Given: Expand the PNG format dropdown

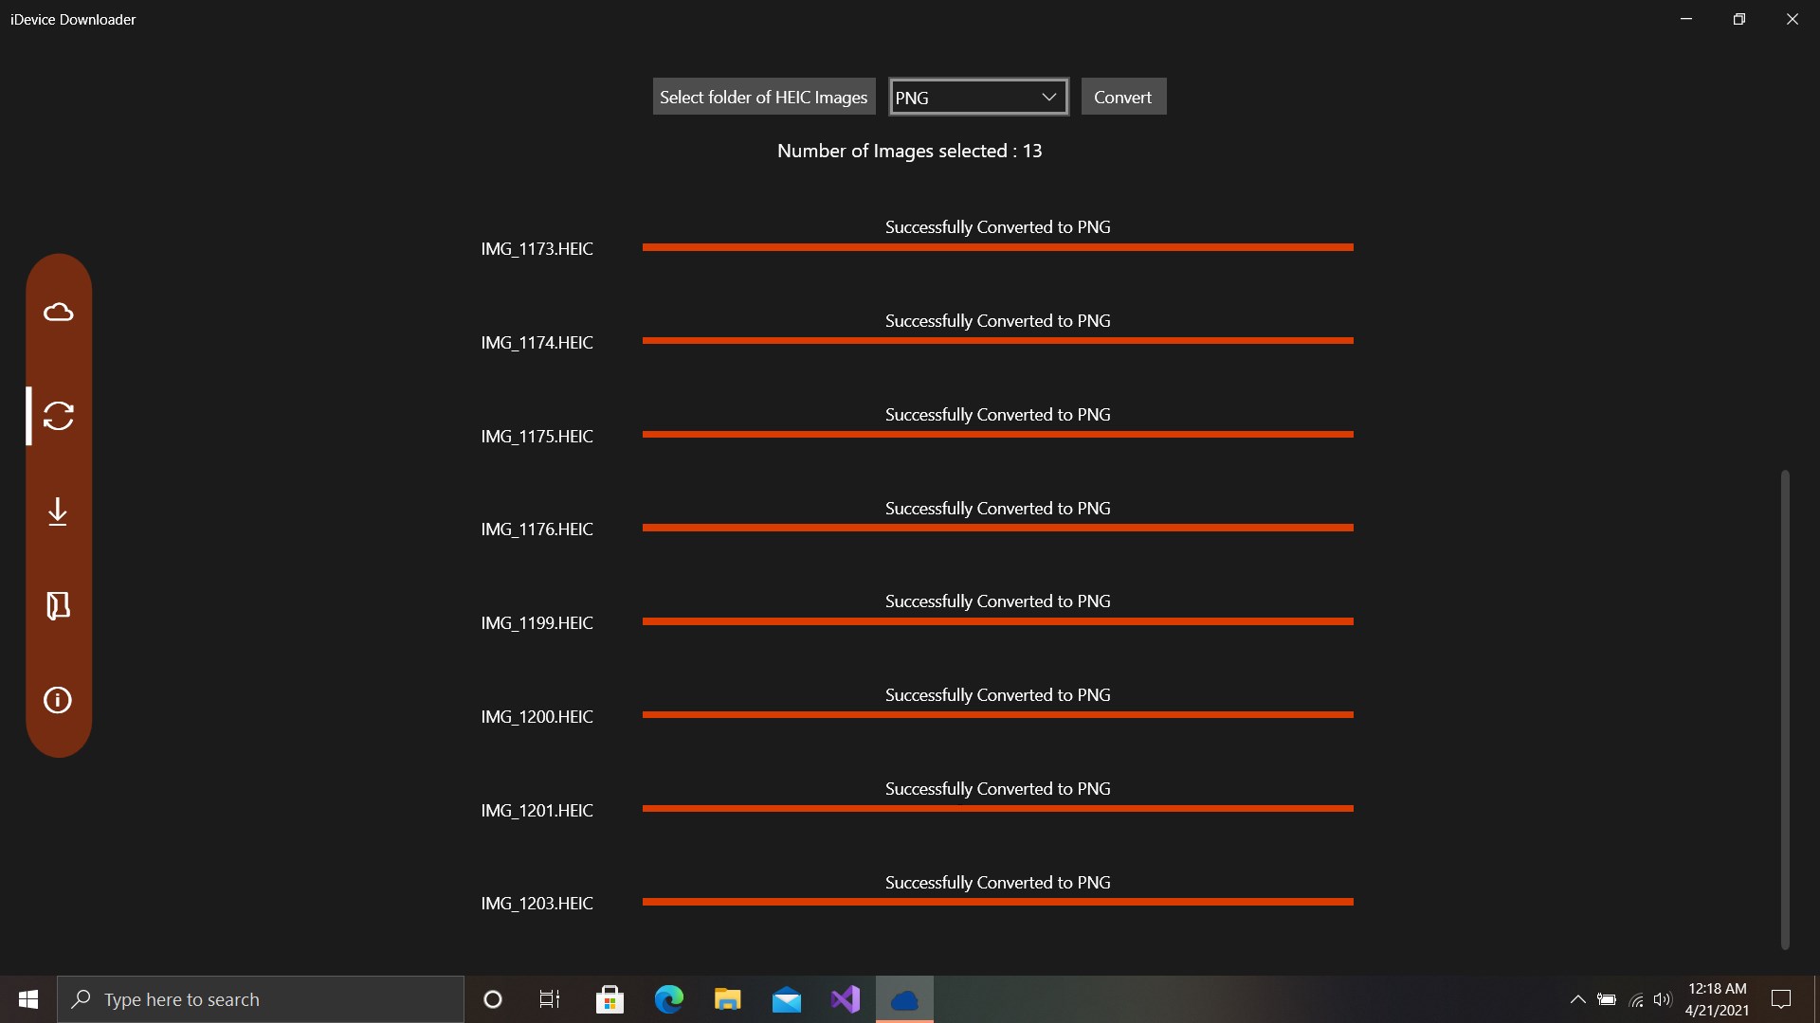Looking at the screenshot, I should (x=978, y=97).
